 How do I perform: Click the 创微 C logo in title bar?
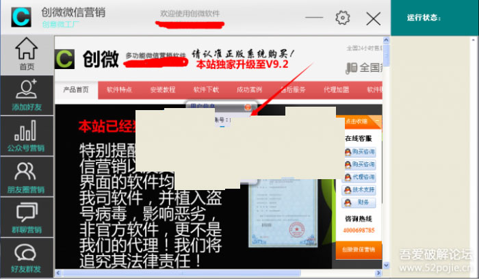coord(21,17)
